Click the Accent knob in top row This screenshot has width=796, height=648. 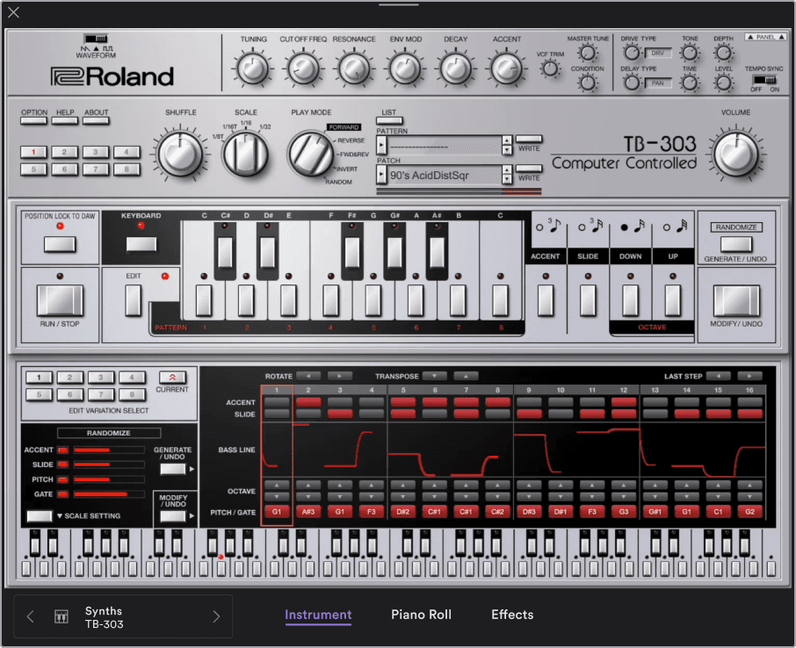pos(506,69)
